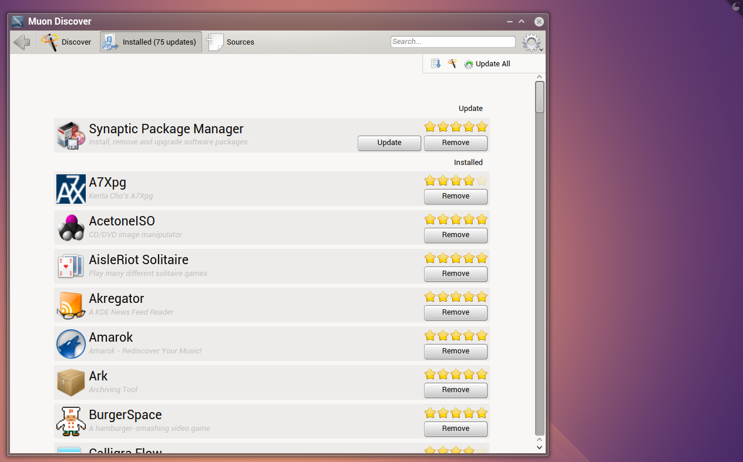Image resolution: width=743 pixels, height=462 pixels.
Task: Click the Akregator feed icon
Action: [x=71, y=305]
